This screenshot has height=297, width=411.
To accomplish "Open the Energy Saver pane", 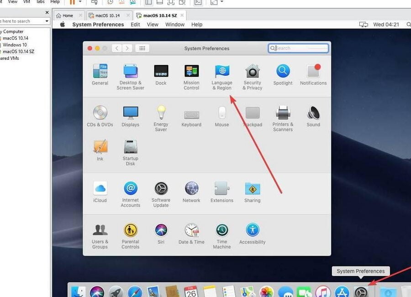I will click(161, 113).
